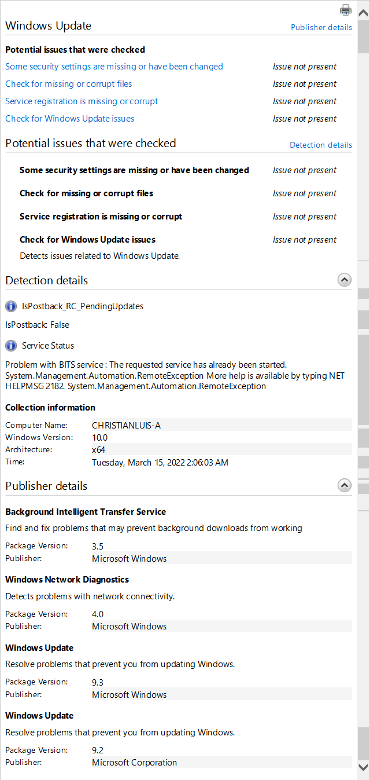This screenshot has width=370, height=780.
Task: Select the time 'Tuesday, March 15, 2022 2:06:03 AM'
Action: [160, 463]
